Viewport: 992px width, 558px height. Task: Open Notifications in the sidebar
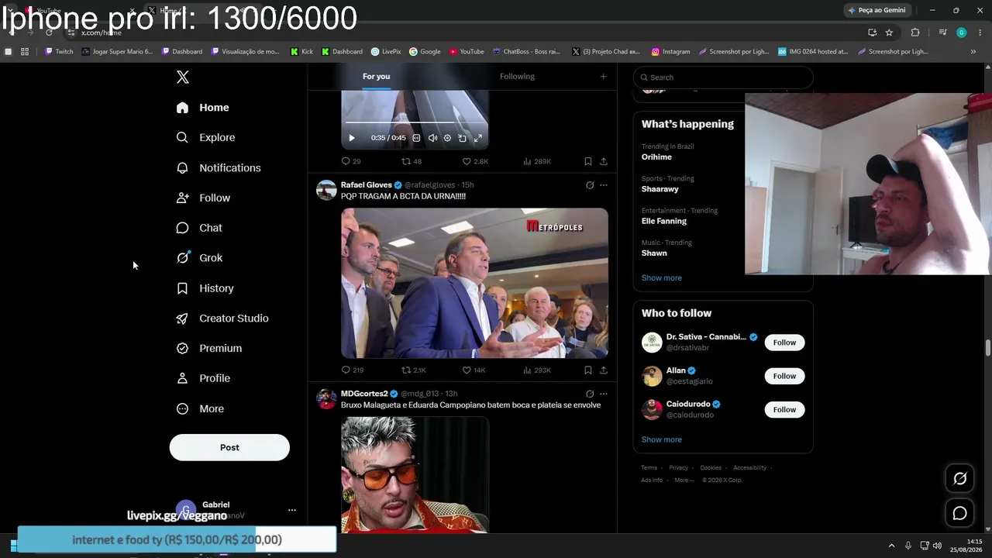[219, 168]
